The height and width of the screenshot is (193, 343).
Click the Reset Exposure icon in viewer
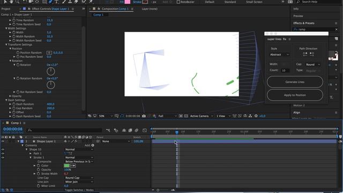[x=256, y=116]
